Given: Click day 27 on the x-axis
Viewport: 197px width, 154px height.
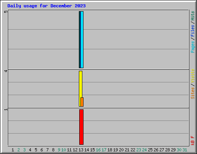Looking at the screenshot, I should (x=162, y=150).
